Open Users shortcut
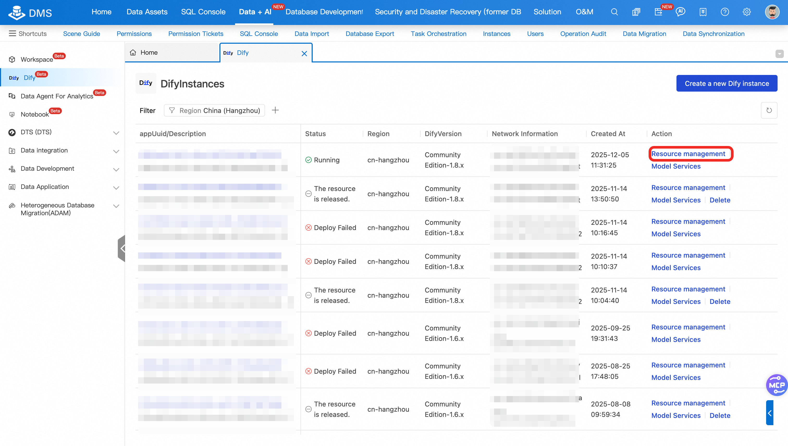788x446 pixels. click(x=535, y=34)
